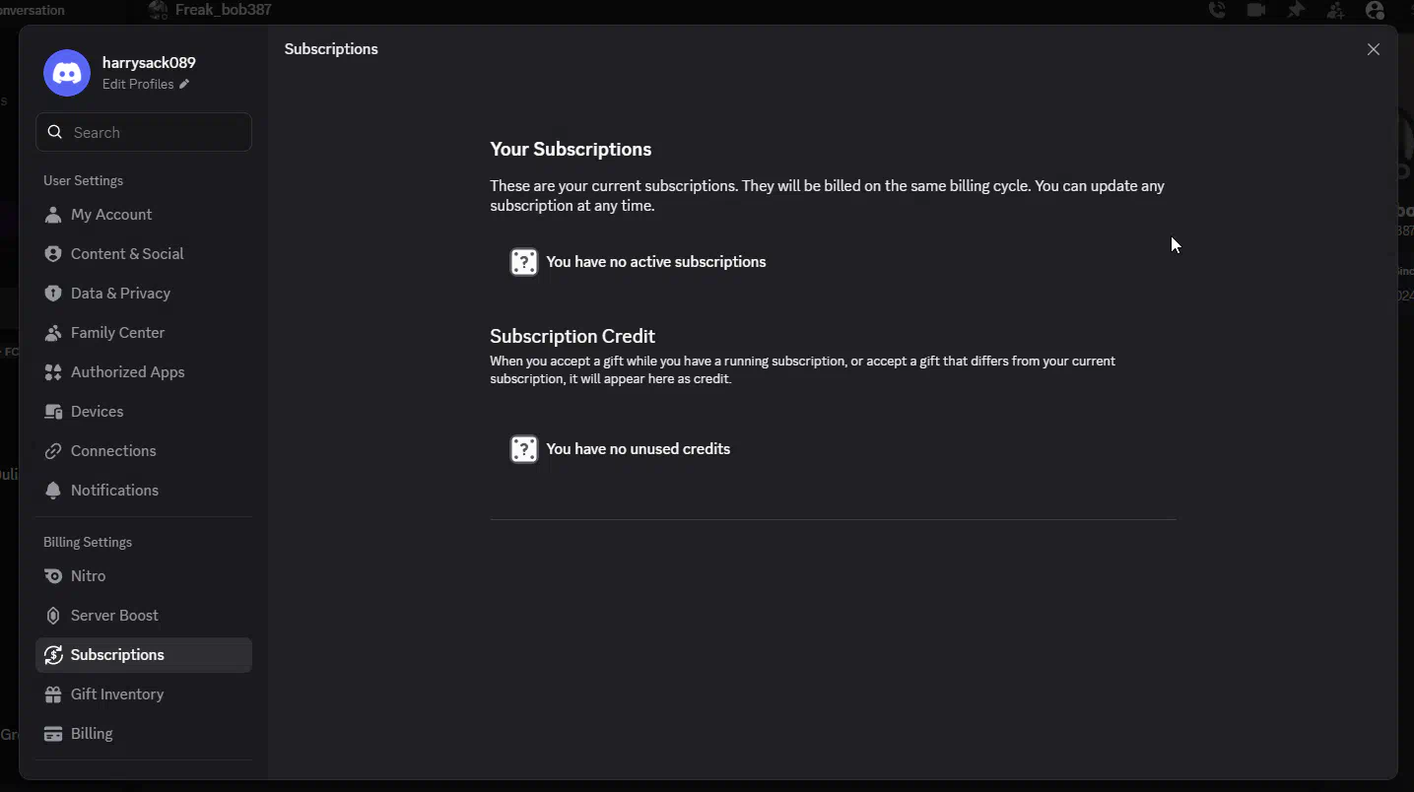Click the Gift Inventory gift icon
The image size is (1414, 792).
(53, 694)
